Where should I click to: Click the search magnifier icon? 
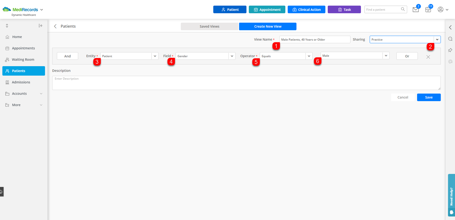coord(403,9)
